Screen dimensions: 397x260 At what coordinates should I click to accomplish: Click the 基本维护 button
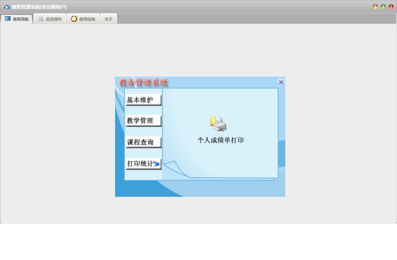pyautogui.click(x=143, y=100)
